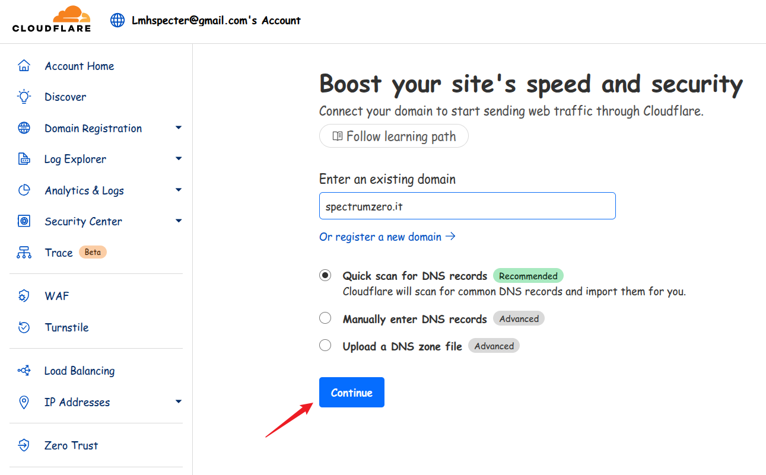Screen dimensions: 766x475
Task: Click the Cloudflare logo
Action: click(52, 19)
